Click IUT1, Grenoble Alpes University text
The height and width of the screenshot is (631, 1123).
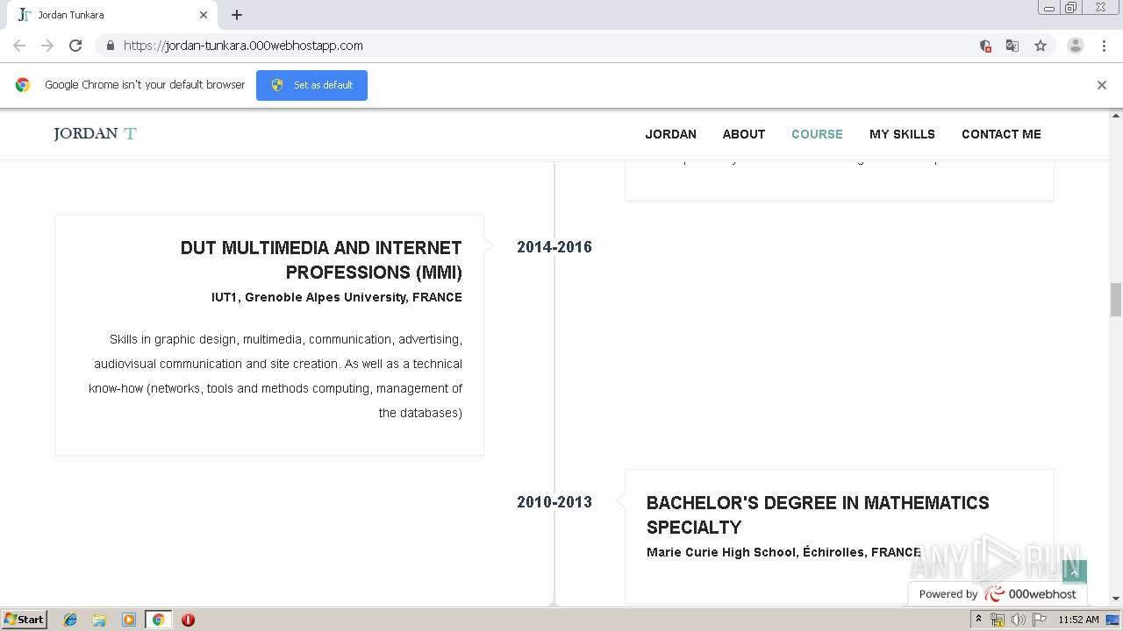click(337, 297)
